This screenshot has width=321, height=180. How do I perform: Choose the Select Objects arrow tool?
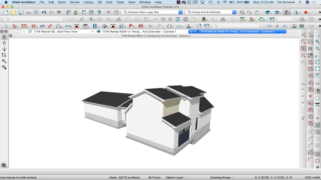click(x=6, y=26)
